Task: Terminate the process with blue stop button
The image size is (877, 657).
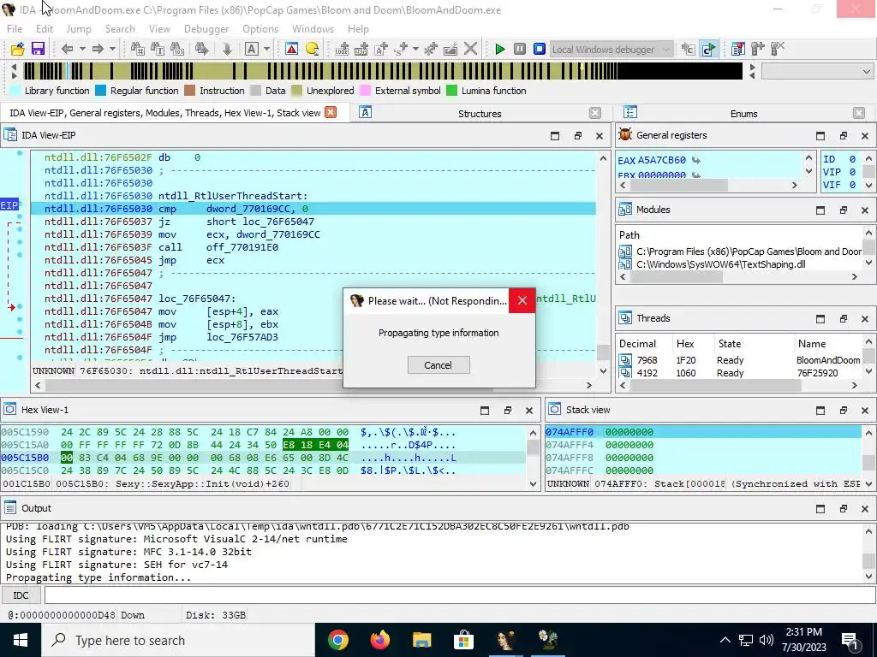Action: point(540,49)
